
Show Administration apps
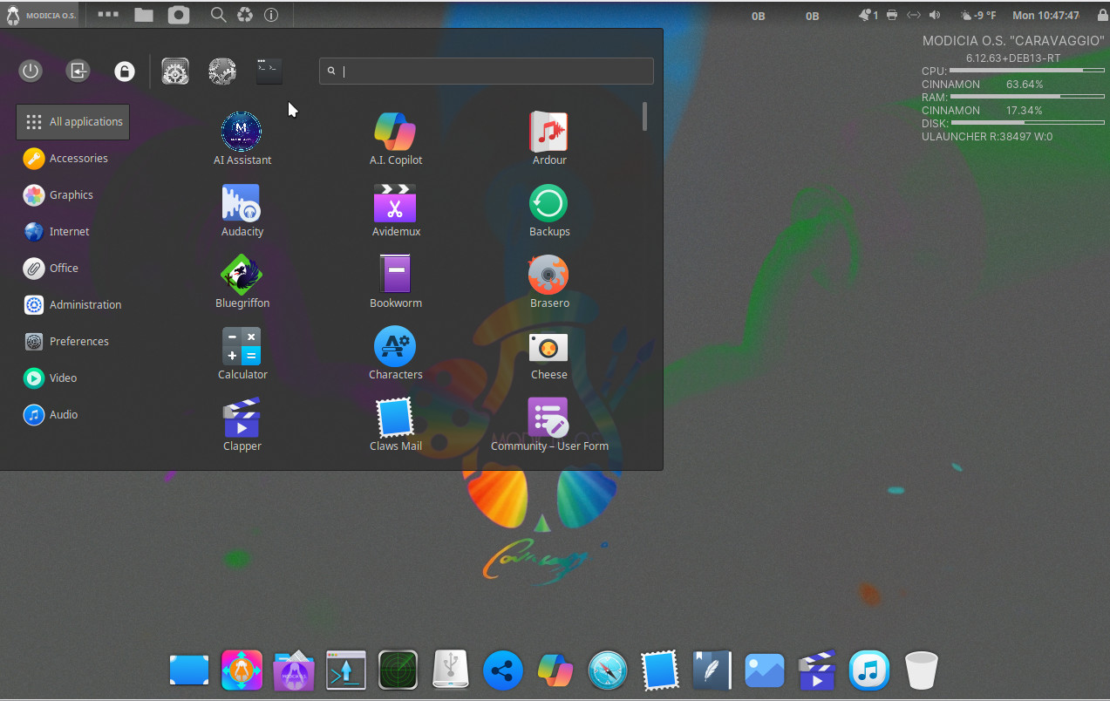click(x=73, y=305)
